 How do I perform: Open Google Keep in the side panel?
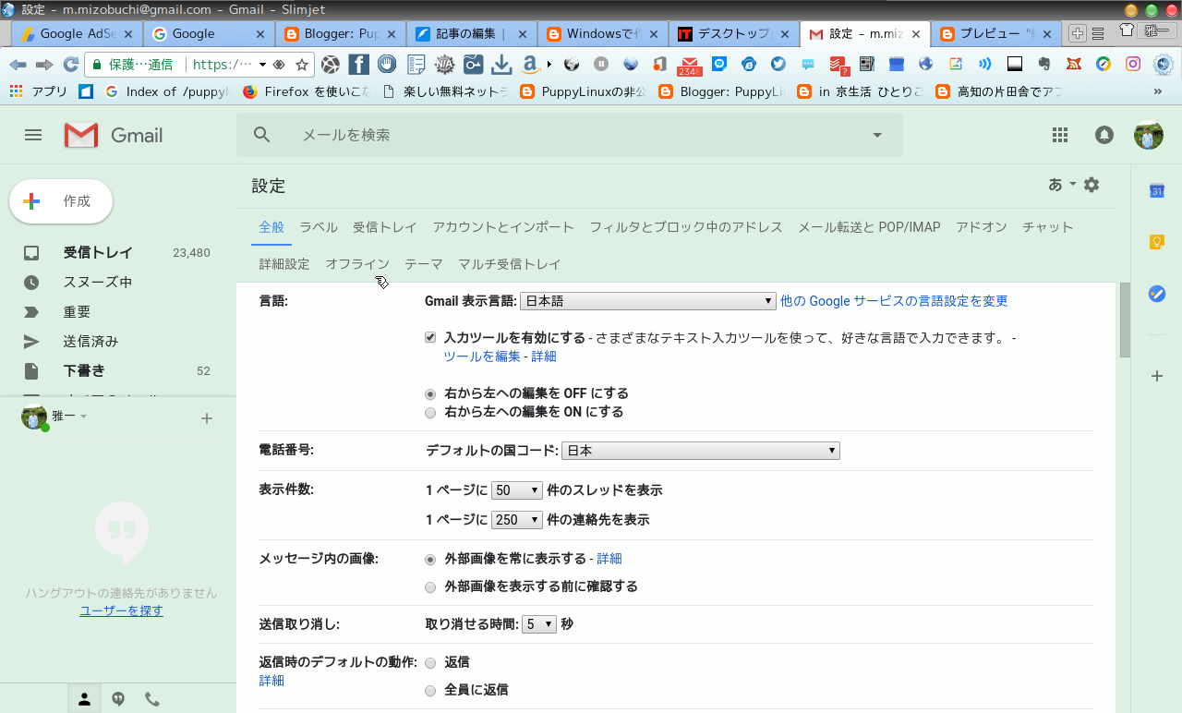[x=1156, y=241]
